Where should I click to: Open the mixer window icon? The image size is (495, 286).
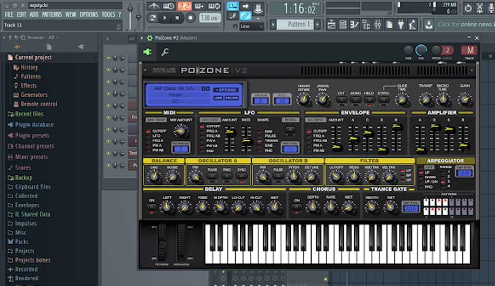click(378, 24)
